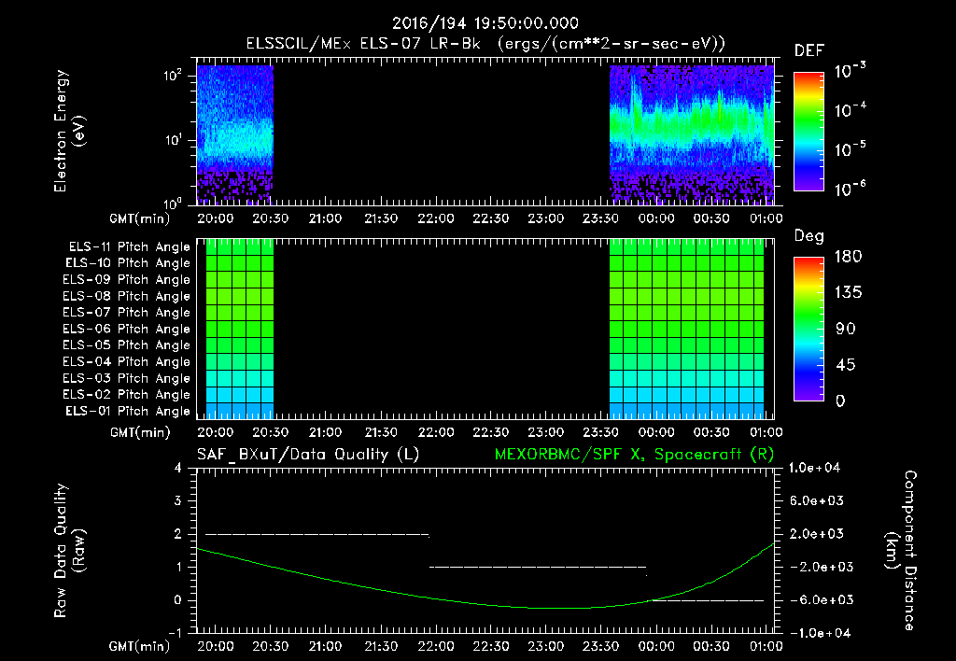
Task: Select ELS-06 Pitch Angle row label
Action: [127, 330]
